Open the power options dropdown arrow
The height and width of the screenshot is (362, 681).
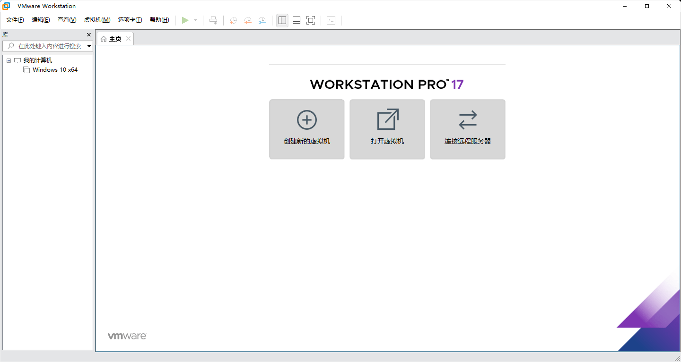click(195, 20)
